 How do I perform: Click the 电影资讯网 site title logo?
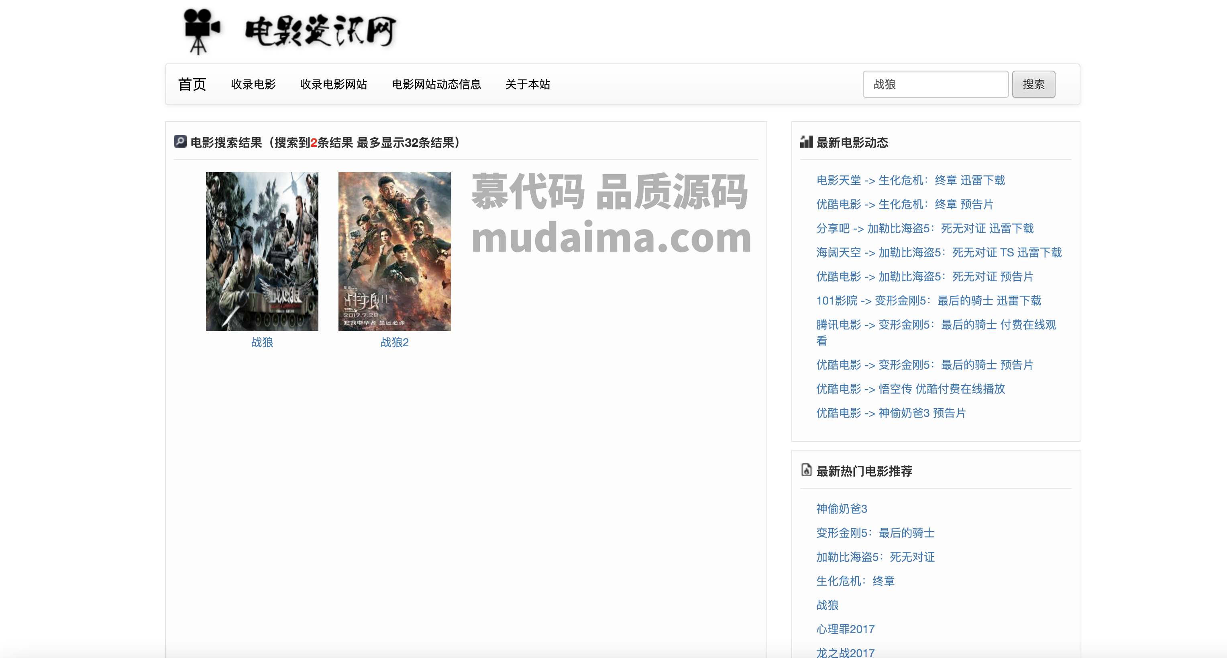coord(320,31)
